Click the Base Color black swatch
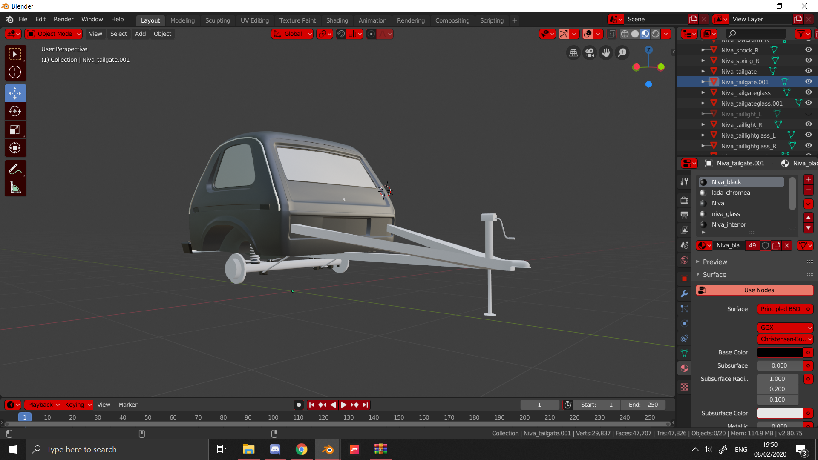Image resolution: width=818 pixels, height=460 pixels. coord(779,353)
